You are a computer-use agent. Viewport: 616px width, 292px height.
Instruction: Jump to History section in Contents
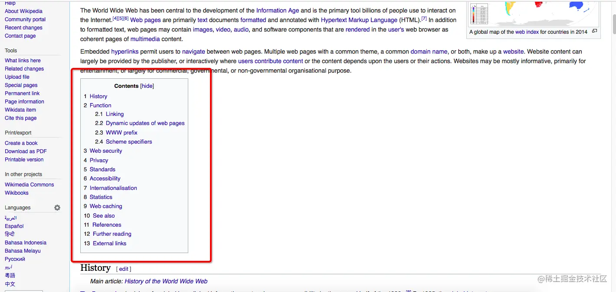tap(98, 96)
